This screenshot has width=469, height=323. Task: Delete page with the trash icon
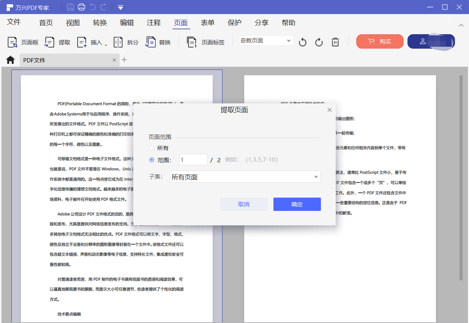tap(335, 42)
